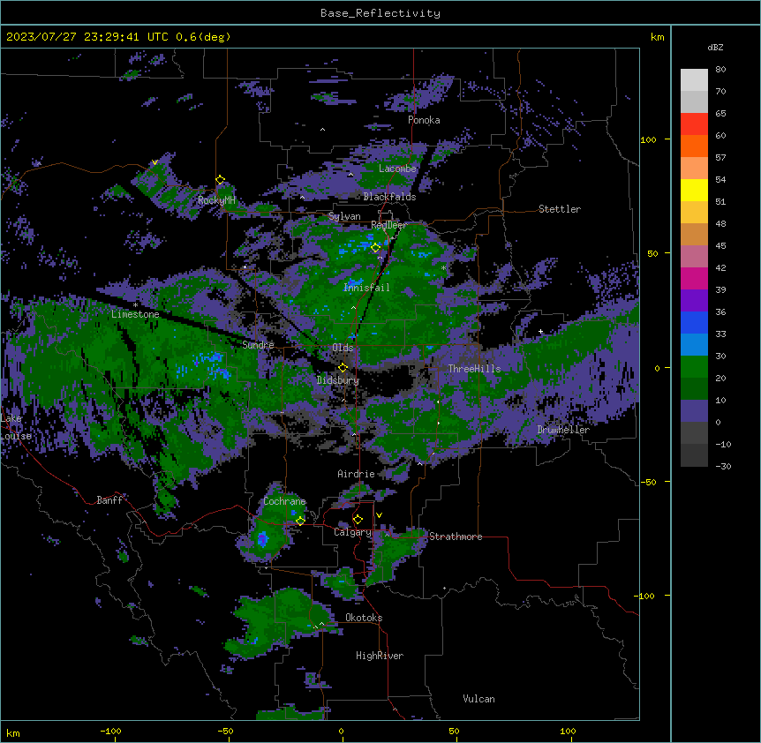The width and height of the screenshot is (761, 743).
Task: Click the Drumheller city label
Action: click(563, 429)
